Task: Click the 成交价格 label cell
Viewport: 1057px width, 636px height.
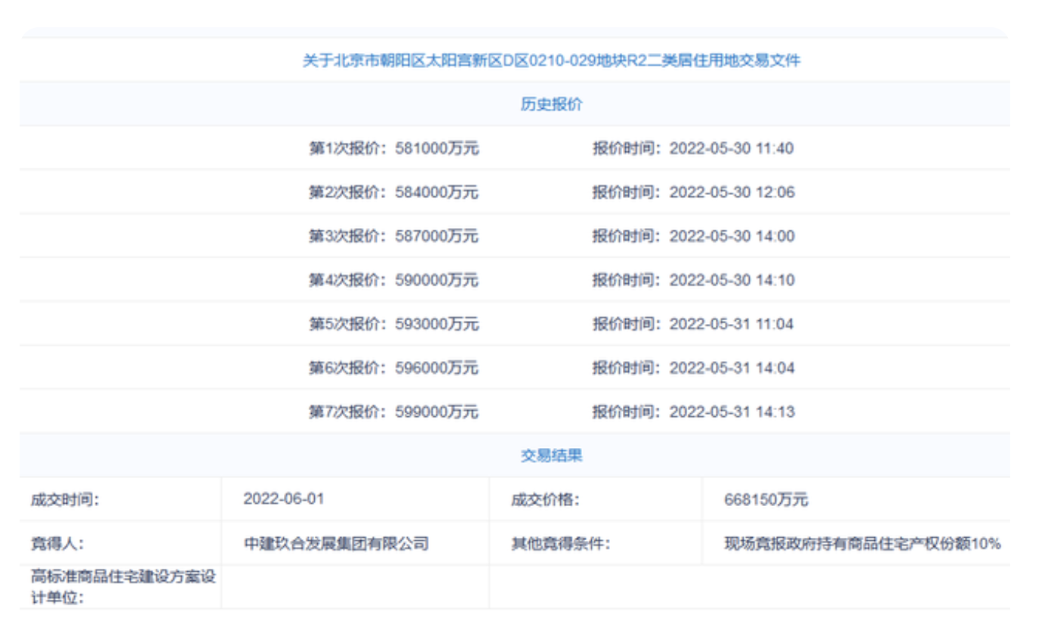Action: [545, 499]
